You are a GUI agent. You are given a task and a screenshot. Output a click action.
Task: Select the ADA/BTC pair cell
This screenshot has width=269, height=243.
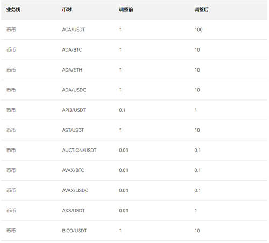(72, 49)
